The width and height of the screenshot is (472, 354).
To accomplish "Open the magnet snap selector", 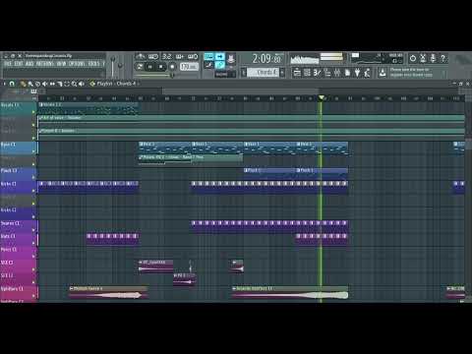I will click(12, 84).
